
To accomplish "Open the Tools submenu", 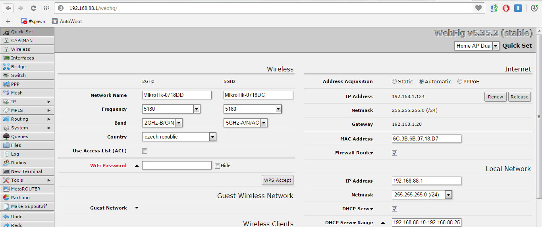I will click(27, 180).
